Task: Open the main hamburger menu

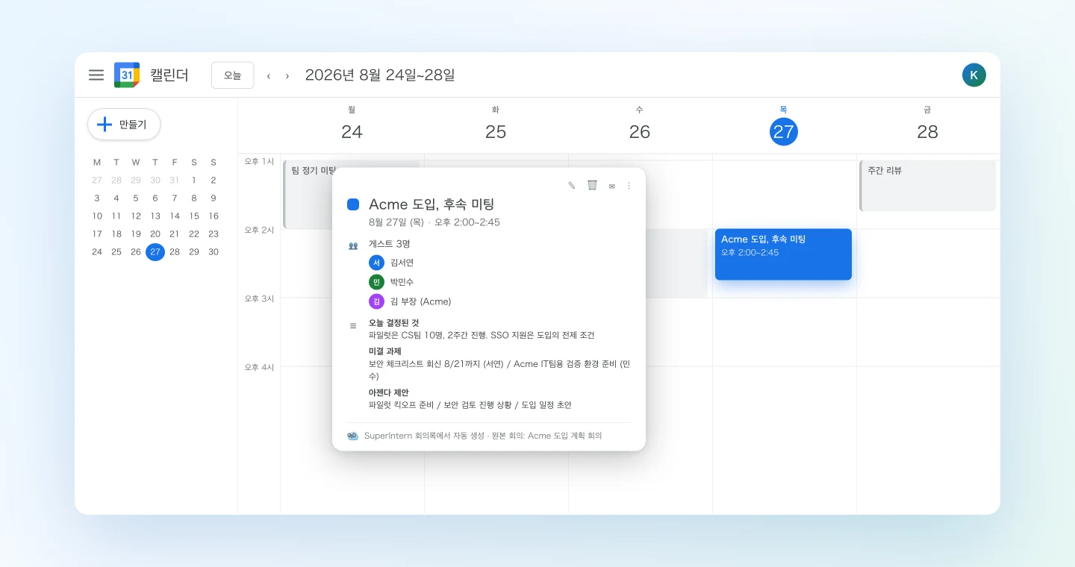Action: [96, 75]
